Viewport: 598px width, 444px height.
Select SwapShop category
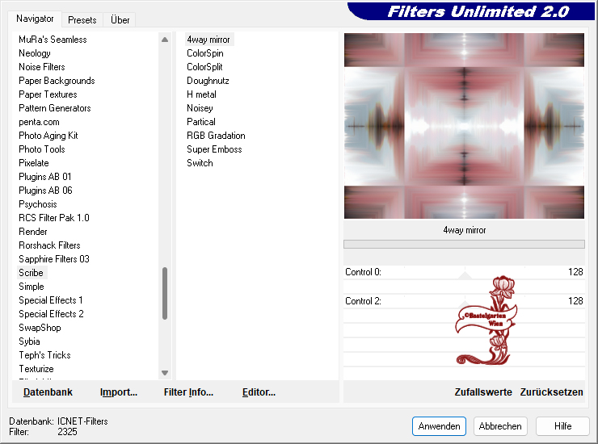click(40, 328)
